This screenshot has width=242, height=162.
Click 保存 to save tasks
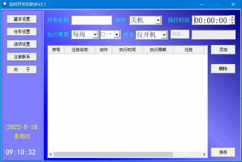coord(223,152)
